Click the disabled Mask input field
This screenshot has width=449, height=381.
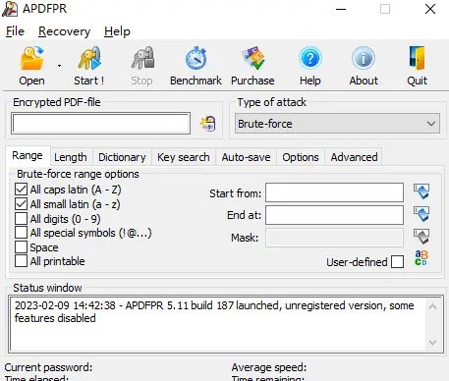coord(334,238)
